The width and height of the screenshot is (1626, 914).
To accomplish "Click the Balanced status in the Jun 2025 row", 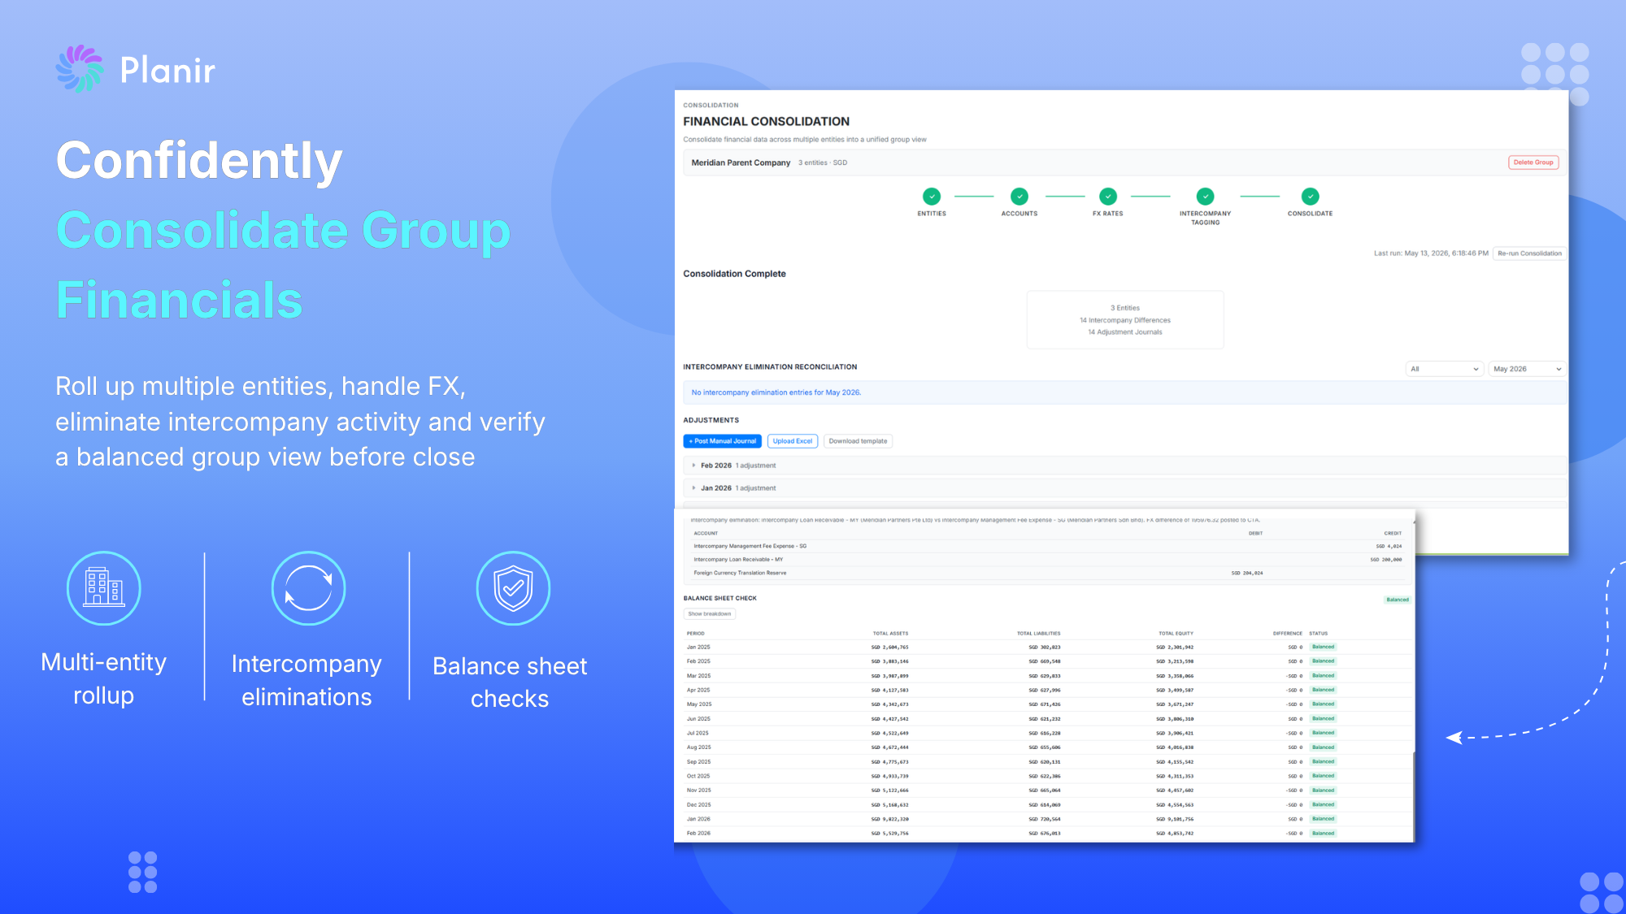I will click(1323, 719).
